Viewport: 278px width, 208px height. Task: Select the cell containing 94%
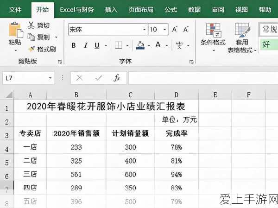click(177, 174)
